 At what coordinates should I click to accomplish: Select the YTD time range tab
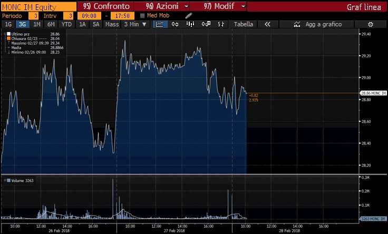coord(66,24)
